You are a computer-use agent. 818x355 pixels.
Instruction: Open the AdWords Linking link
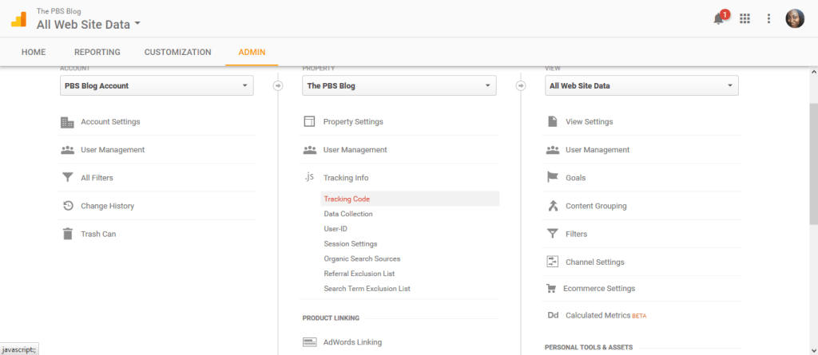(x=352, y=342)
